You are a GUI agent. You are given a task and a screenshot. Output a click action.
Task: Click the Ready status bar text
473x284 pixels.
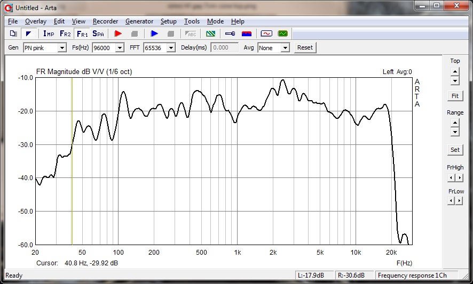pos(14,275)
